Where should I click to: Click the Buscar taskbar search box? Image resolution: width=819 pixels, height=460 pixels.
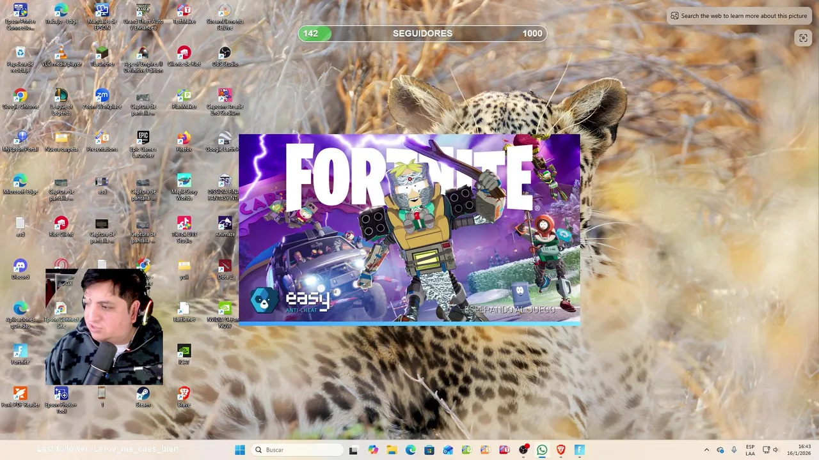coord(297,450)
